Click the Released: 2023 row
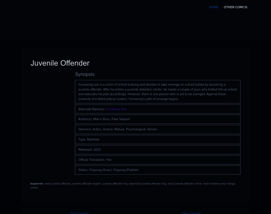Image resolution: width=271 pixels, height=214 pixels. coord(158,150)
